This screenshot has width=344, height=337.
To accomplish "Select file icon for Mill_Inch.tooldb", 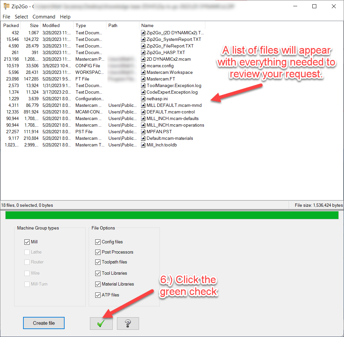I will pos(143,145).
